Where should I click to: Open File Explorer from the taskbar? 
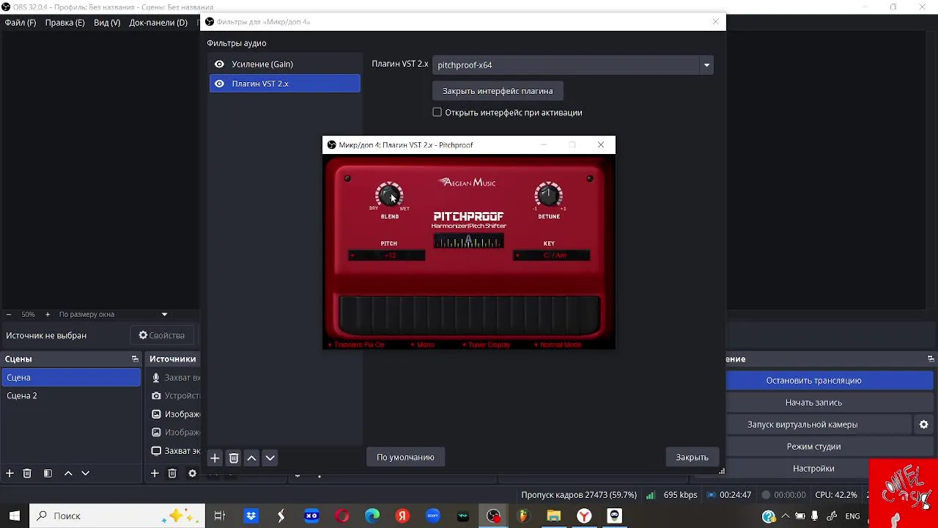click(x=553, y=516)
